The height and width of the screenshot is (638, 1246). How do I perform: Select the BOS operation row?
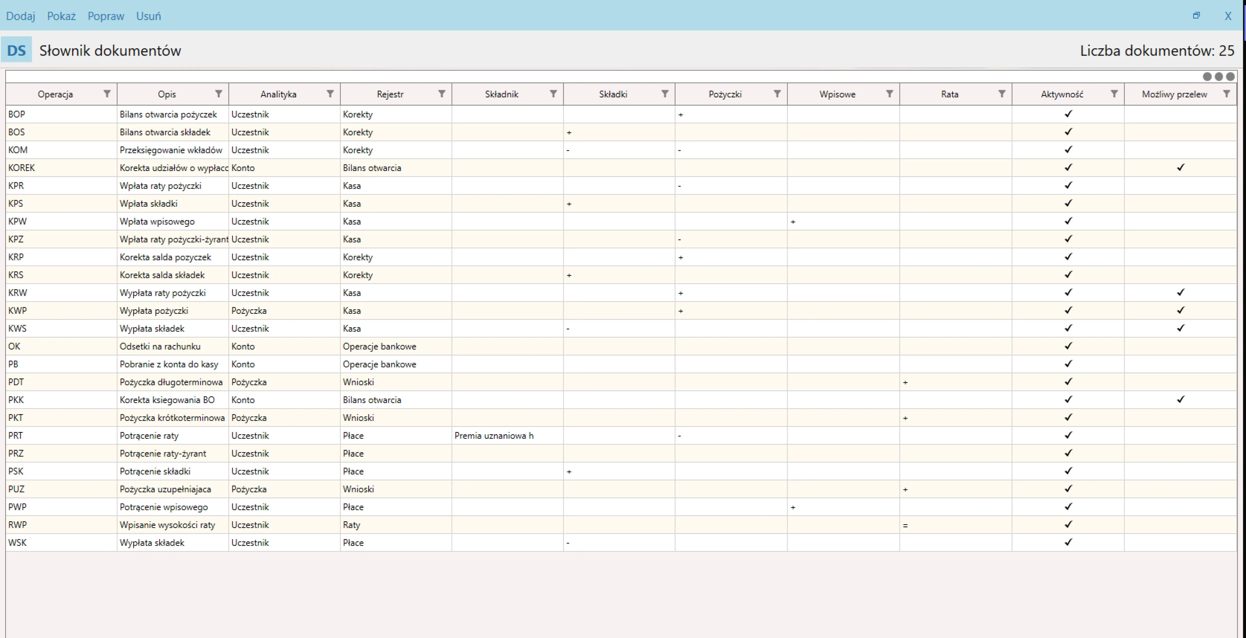[621, 132]
